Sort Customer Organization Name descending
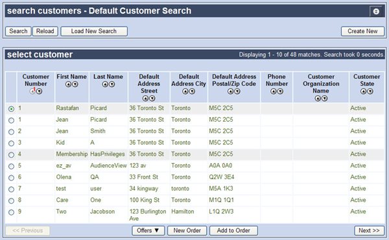389x240 pixels. pyautogui.click(x=324, y=98)
